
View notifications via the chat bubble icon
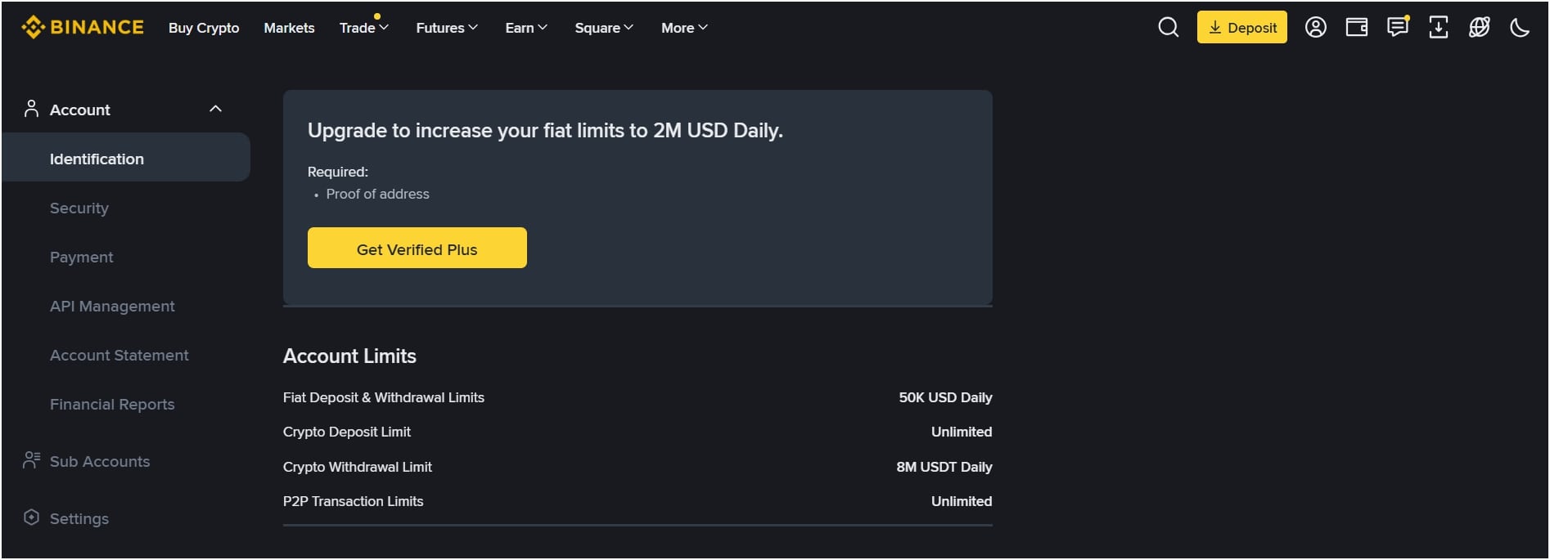click(1397, 27)
